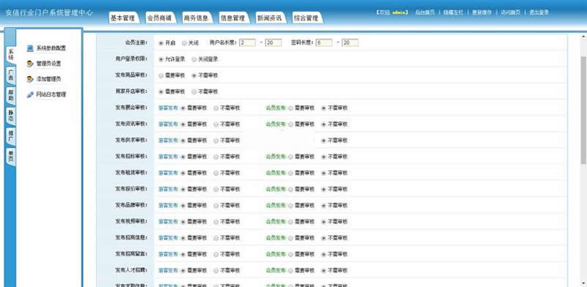Click the 添加管理员 user icon
This screenshot has height=287, width=587.
30,79
